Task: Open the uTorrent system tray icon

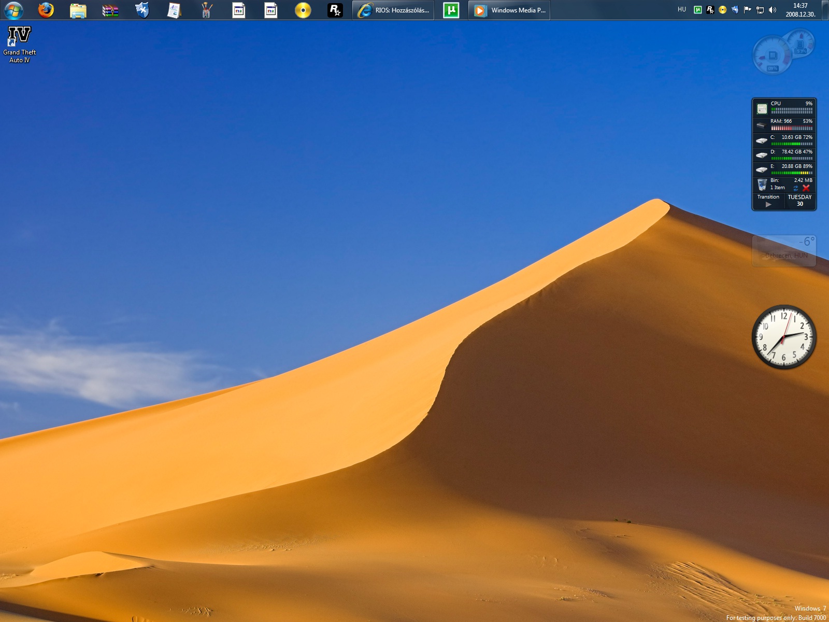Action: point(697,10)
